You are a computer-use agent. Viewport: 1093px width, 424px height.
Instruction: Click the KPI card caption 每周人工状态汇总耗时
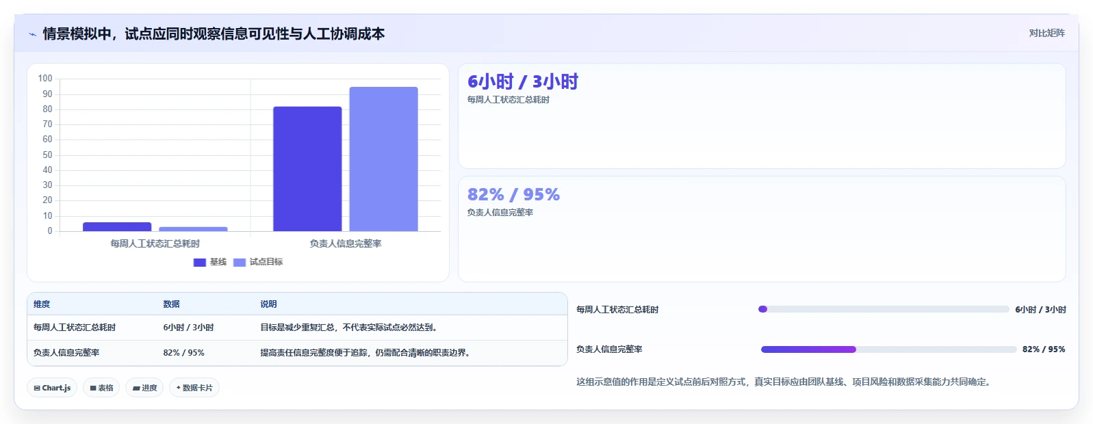509,100
